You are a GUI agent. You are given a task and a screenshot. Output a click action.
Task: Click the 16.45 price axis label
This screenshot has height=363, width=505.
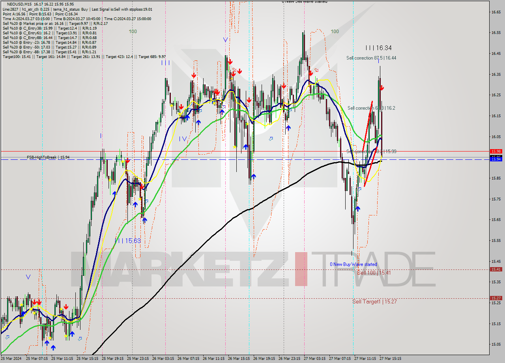click(496, 54)
